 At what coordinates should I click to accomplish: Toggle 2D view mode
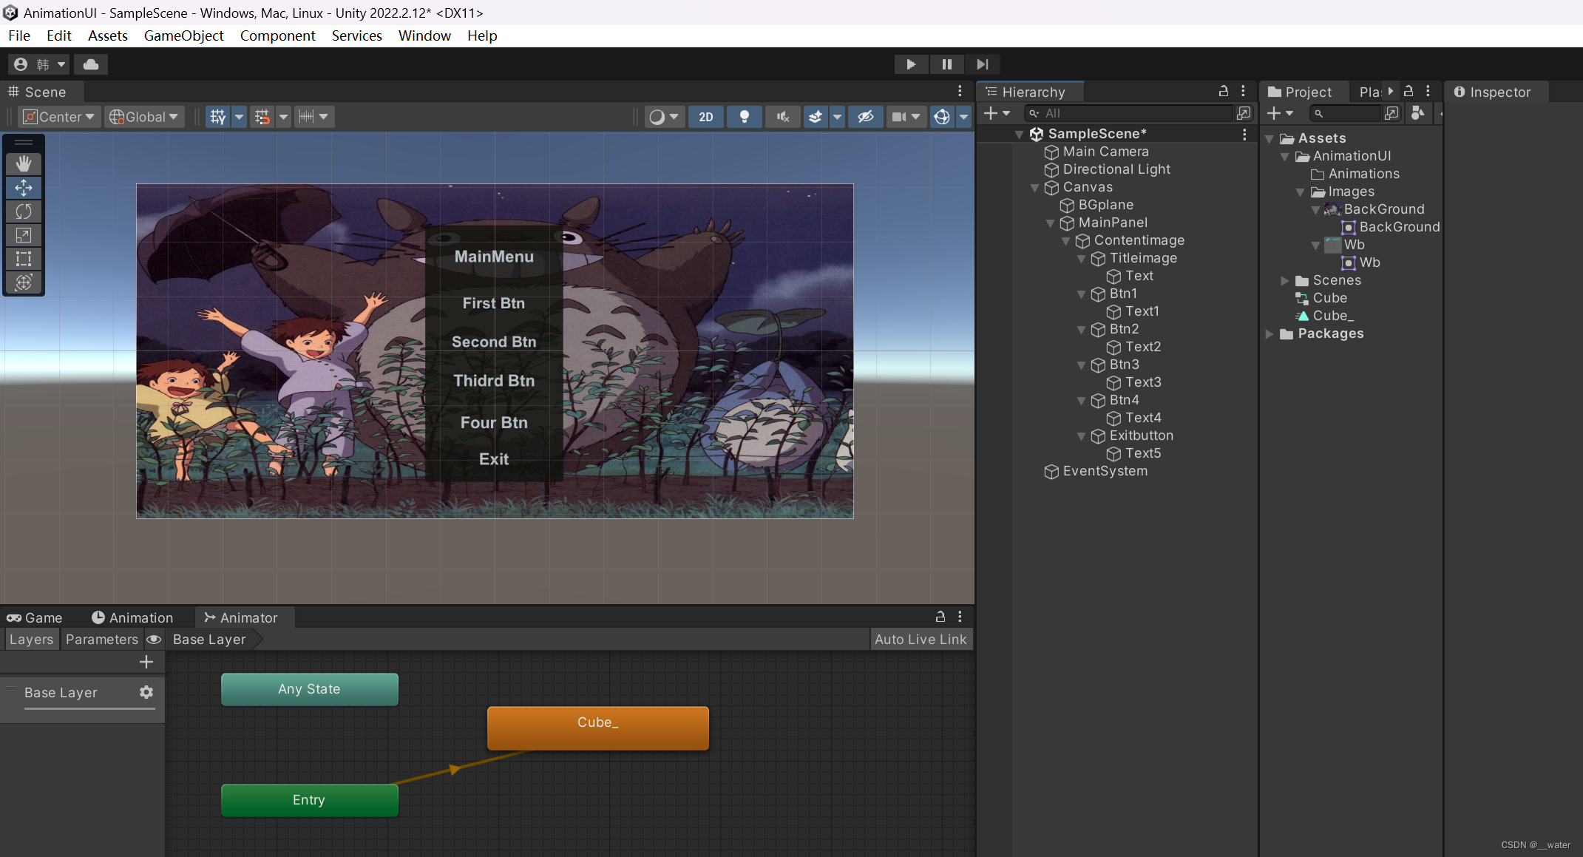[x=706, y=117]
